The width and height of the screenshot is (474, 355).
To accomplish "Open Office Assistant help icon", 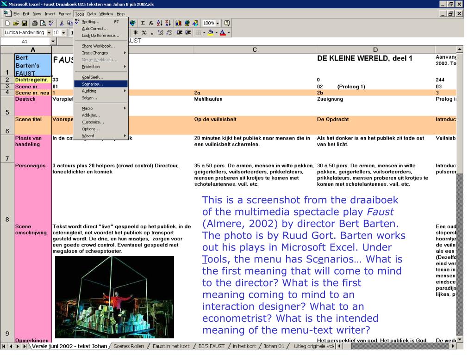I will click(227, 23).
